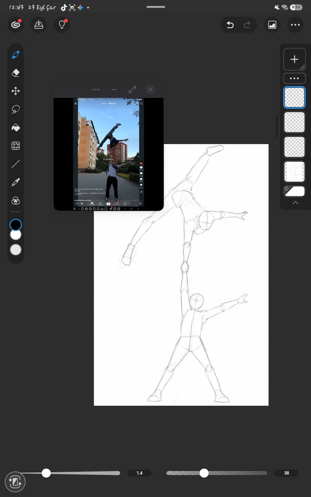Select the Move transform tool
The height and width of the screenshot is (497, 311).
[16, 91]
